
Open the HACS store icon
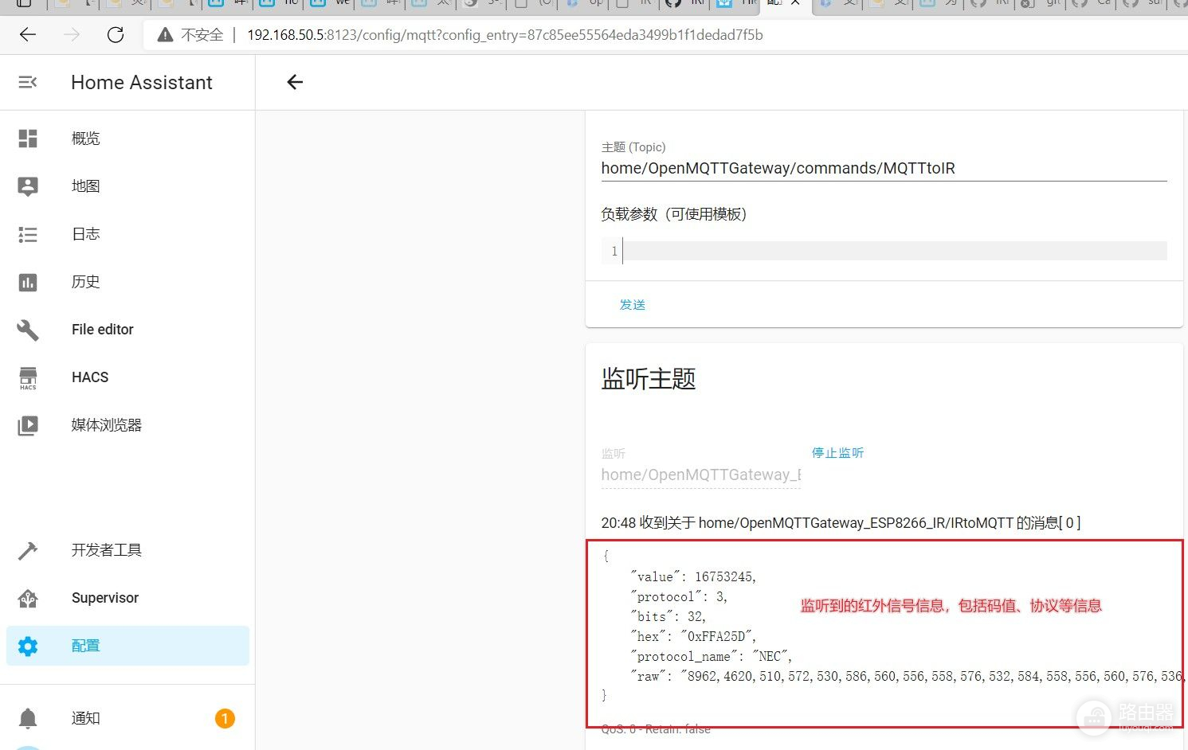(x=28, y=377)
